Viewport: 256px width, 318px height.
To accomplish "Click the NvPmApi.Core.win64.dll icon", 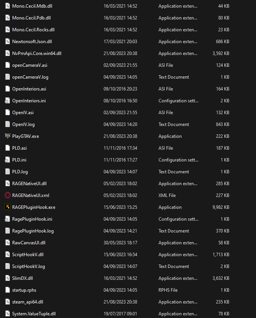I will coord(8,53).
